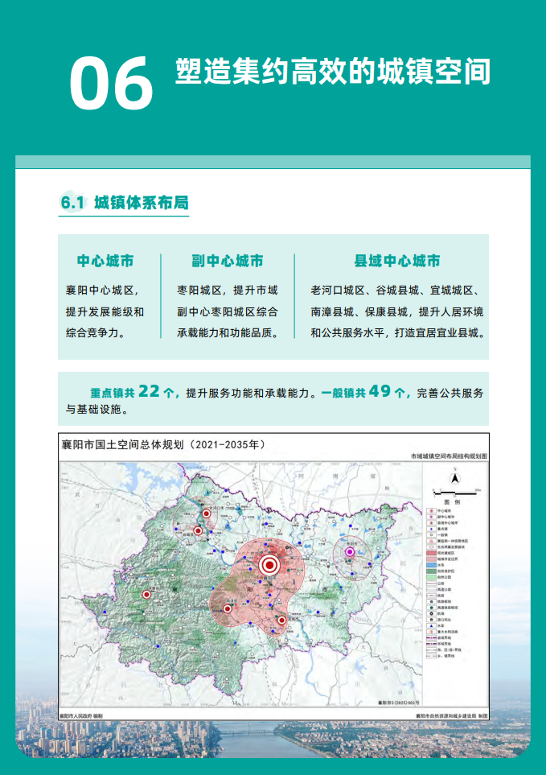The image size is (546, 775).
Task: Click the 6.1 城镇体系布局 section heading
Action: click(125, 202)
